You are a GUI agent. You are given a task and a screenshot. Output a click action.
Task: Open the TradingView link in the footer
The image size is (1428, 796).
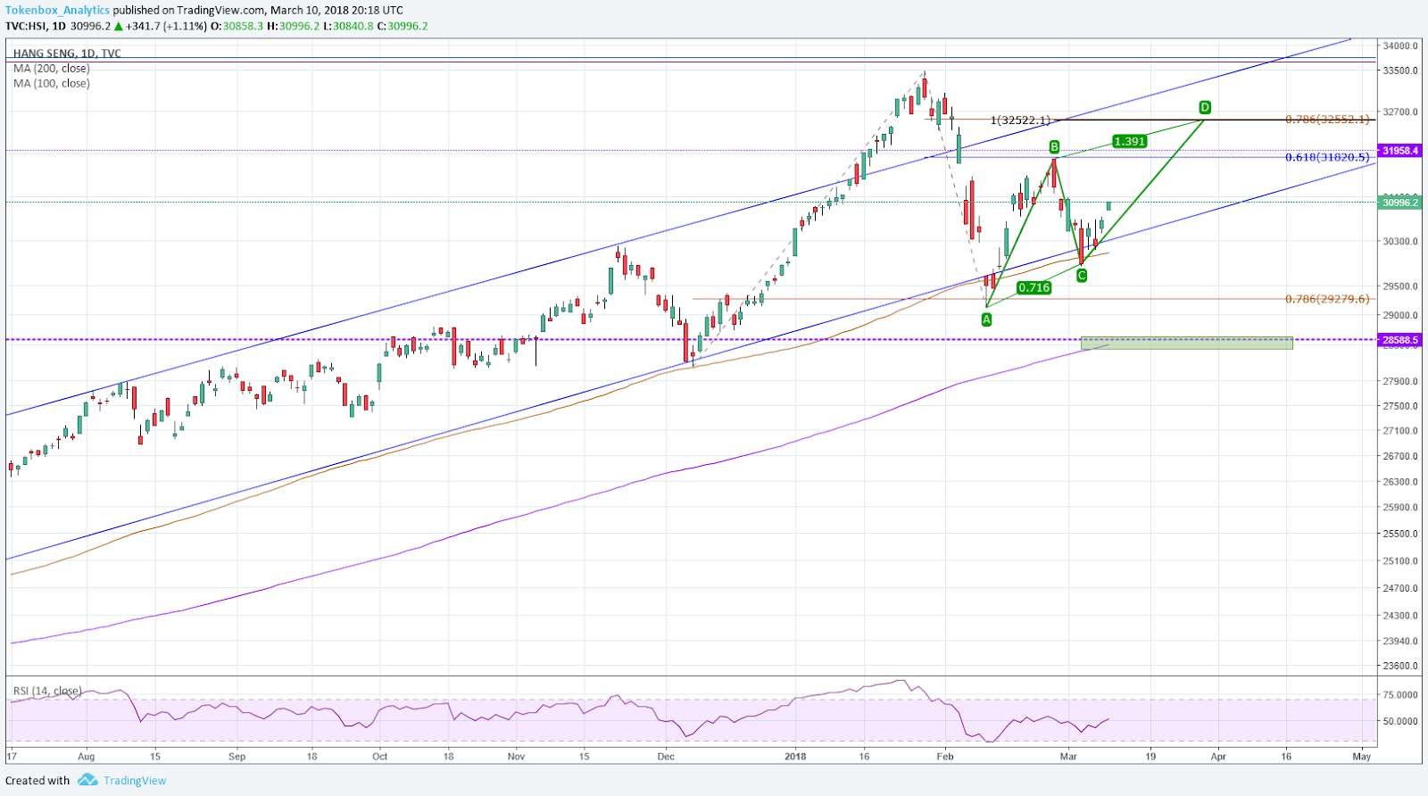click(134, 781)
